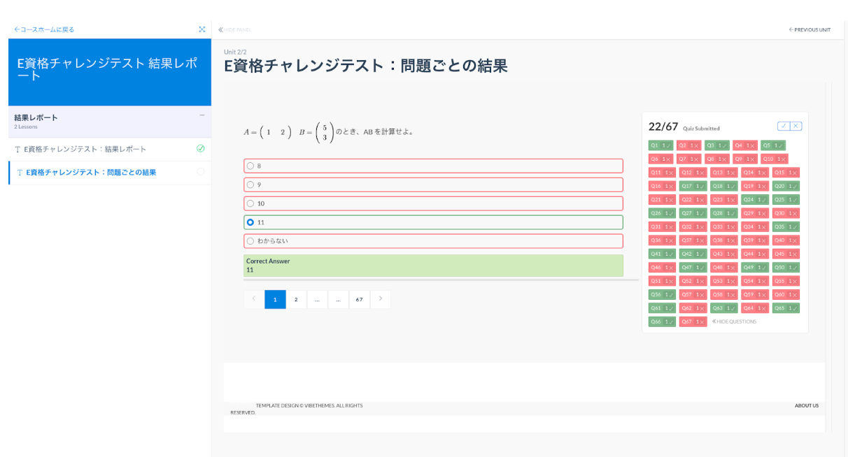Image resolution: width=848 pixels, height=457 pixels.
Task: Click the empty status circle beside 問題ごとの結果
Action: pyautogui.click(x=201, y=172)
